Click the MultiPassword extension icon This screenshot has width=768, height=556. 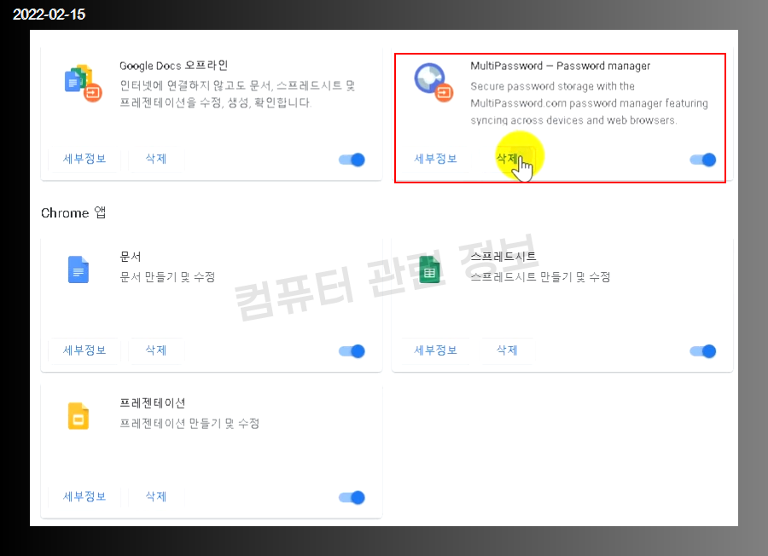(433, 82)
